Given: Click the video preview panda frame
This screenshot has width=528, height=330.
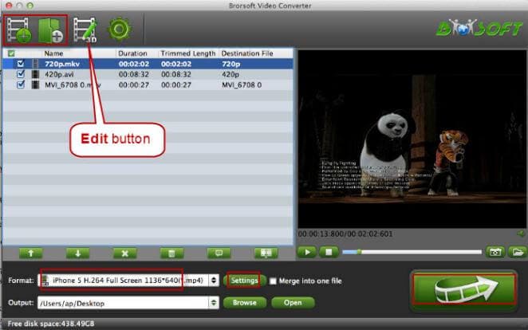Looking at the screenshot, I should click(412, 139).
